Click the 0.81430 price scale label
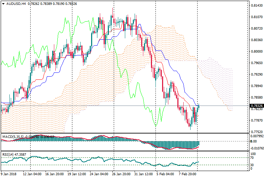 (256, 6)
